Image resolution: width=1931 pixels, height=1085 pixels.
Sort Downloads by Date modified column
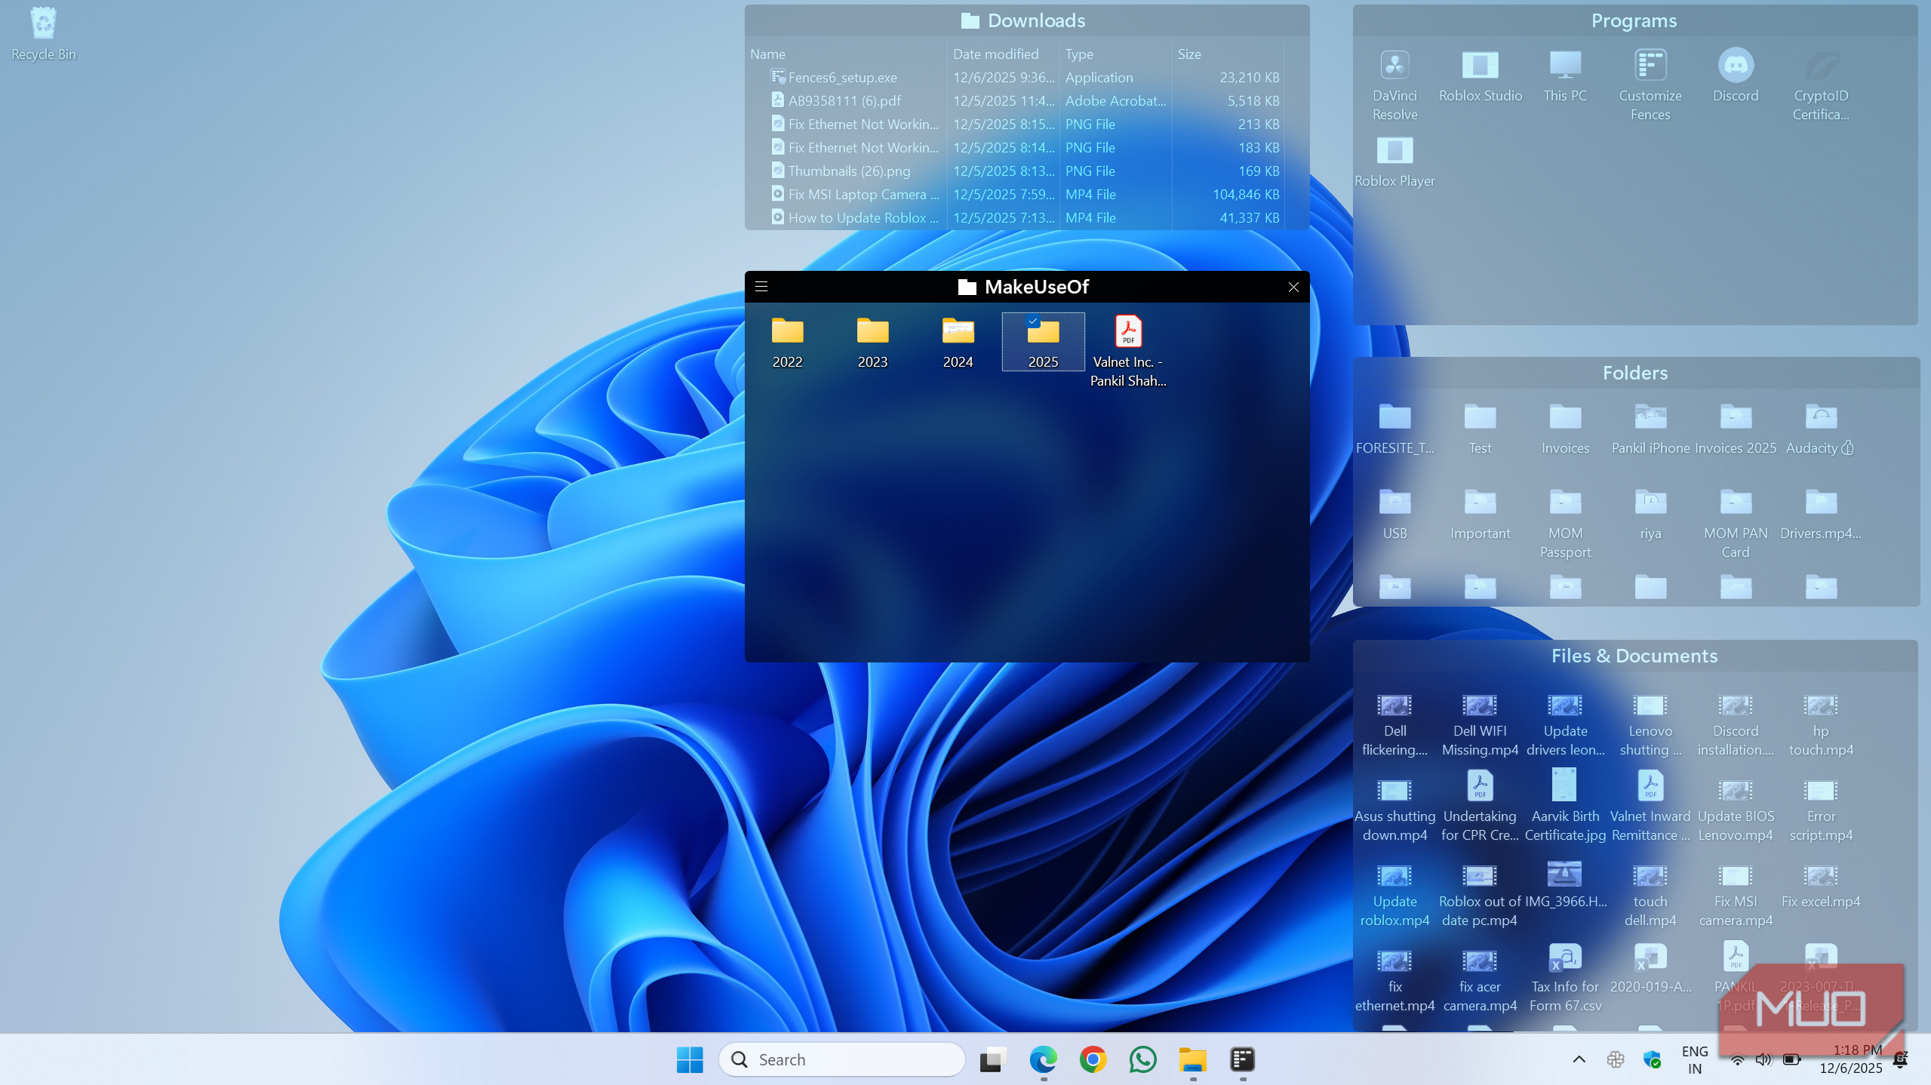pos(1003,54)
